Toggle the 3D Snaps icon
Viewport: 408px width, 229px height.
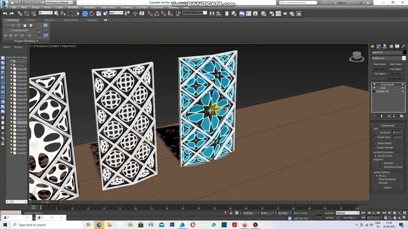coord(150,13)
